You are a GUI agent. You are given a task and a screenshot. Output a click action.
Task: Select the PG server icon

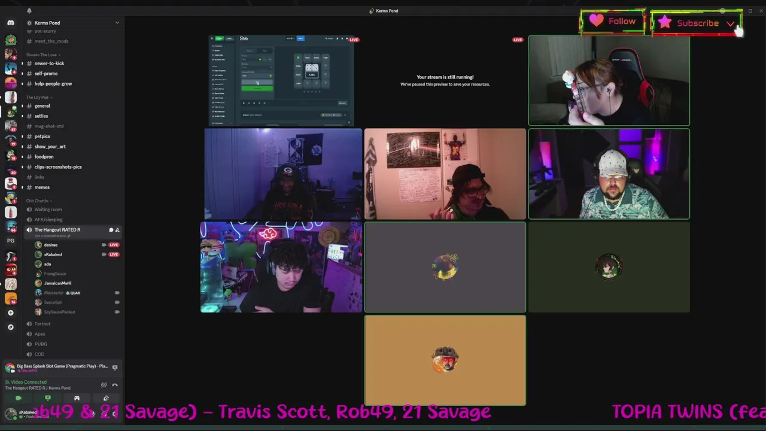(10, 241)
